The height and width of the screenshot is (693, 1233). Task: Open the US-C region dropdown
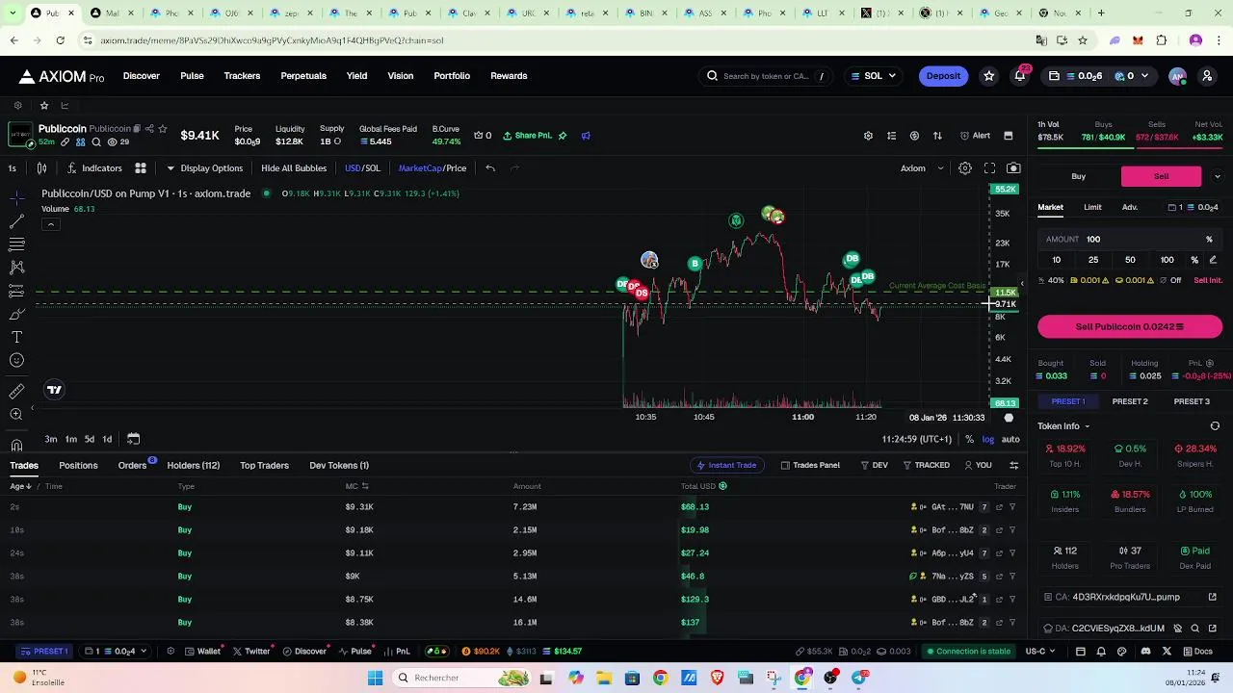click(x=1040, y=652)
